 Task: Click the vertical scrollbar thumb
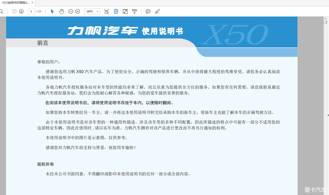click(325, 22)
